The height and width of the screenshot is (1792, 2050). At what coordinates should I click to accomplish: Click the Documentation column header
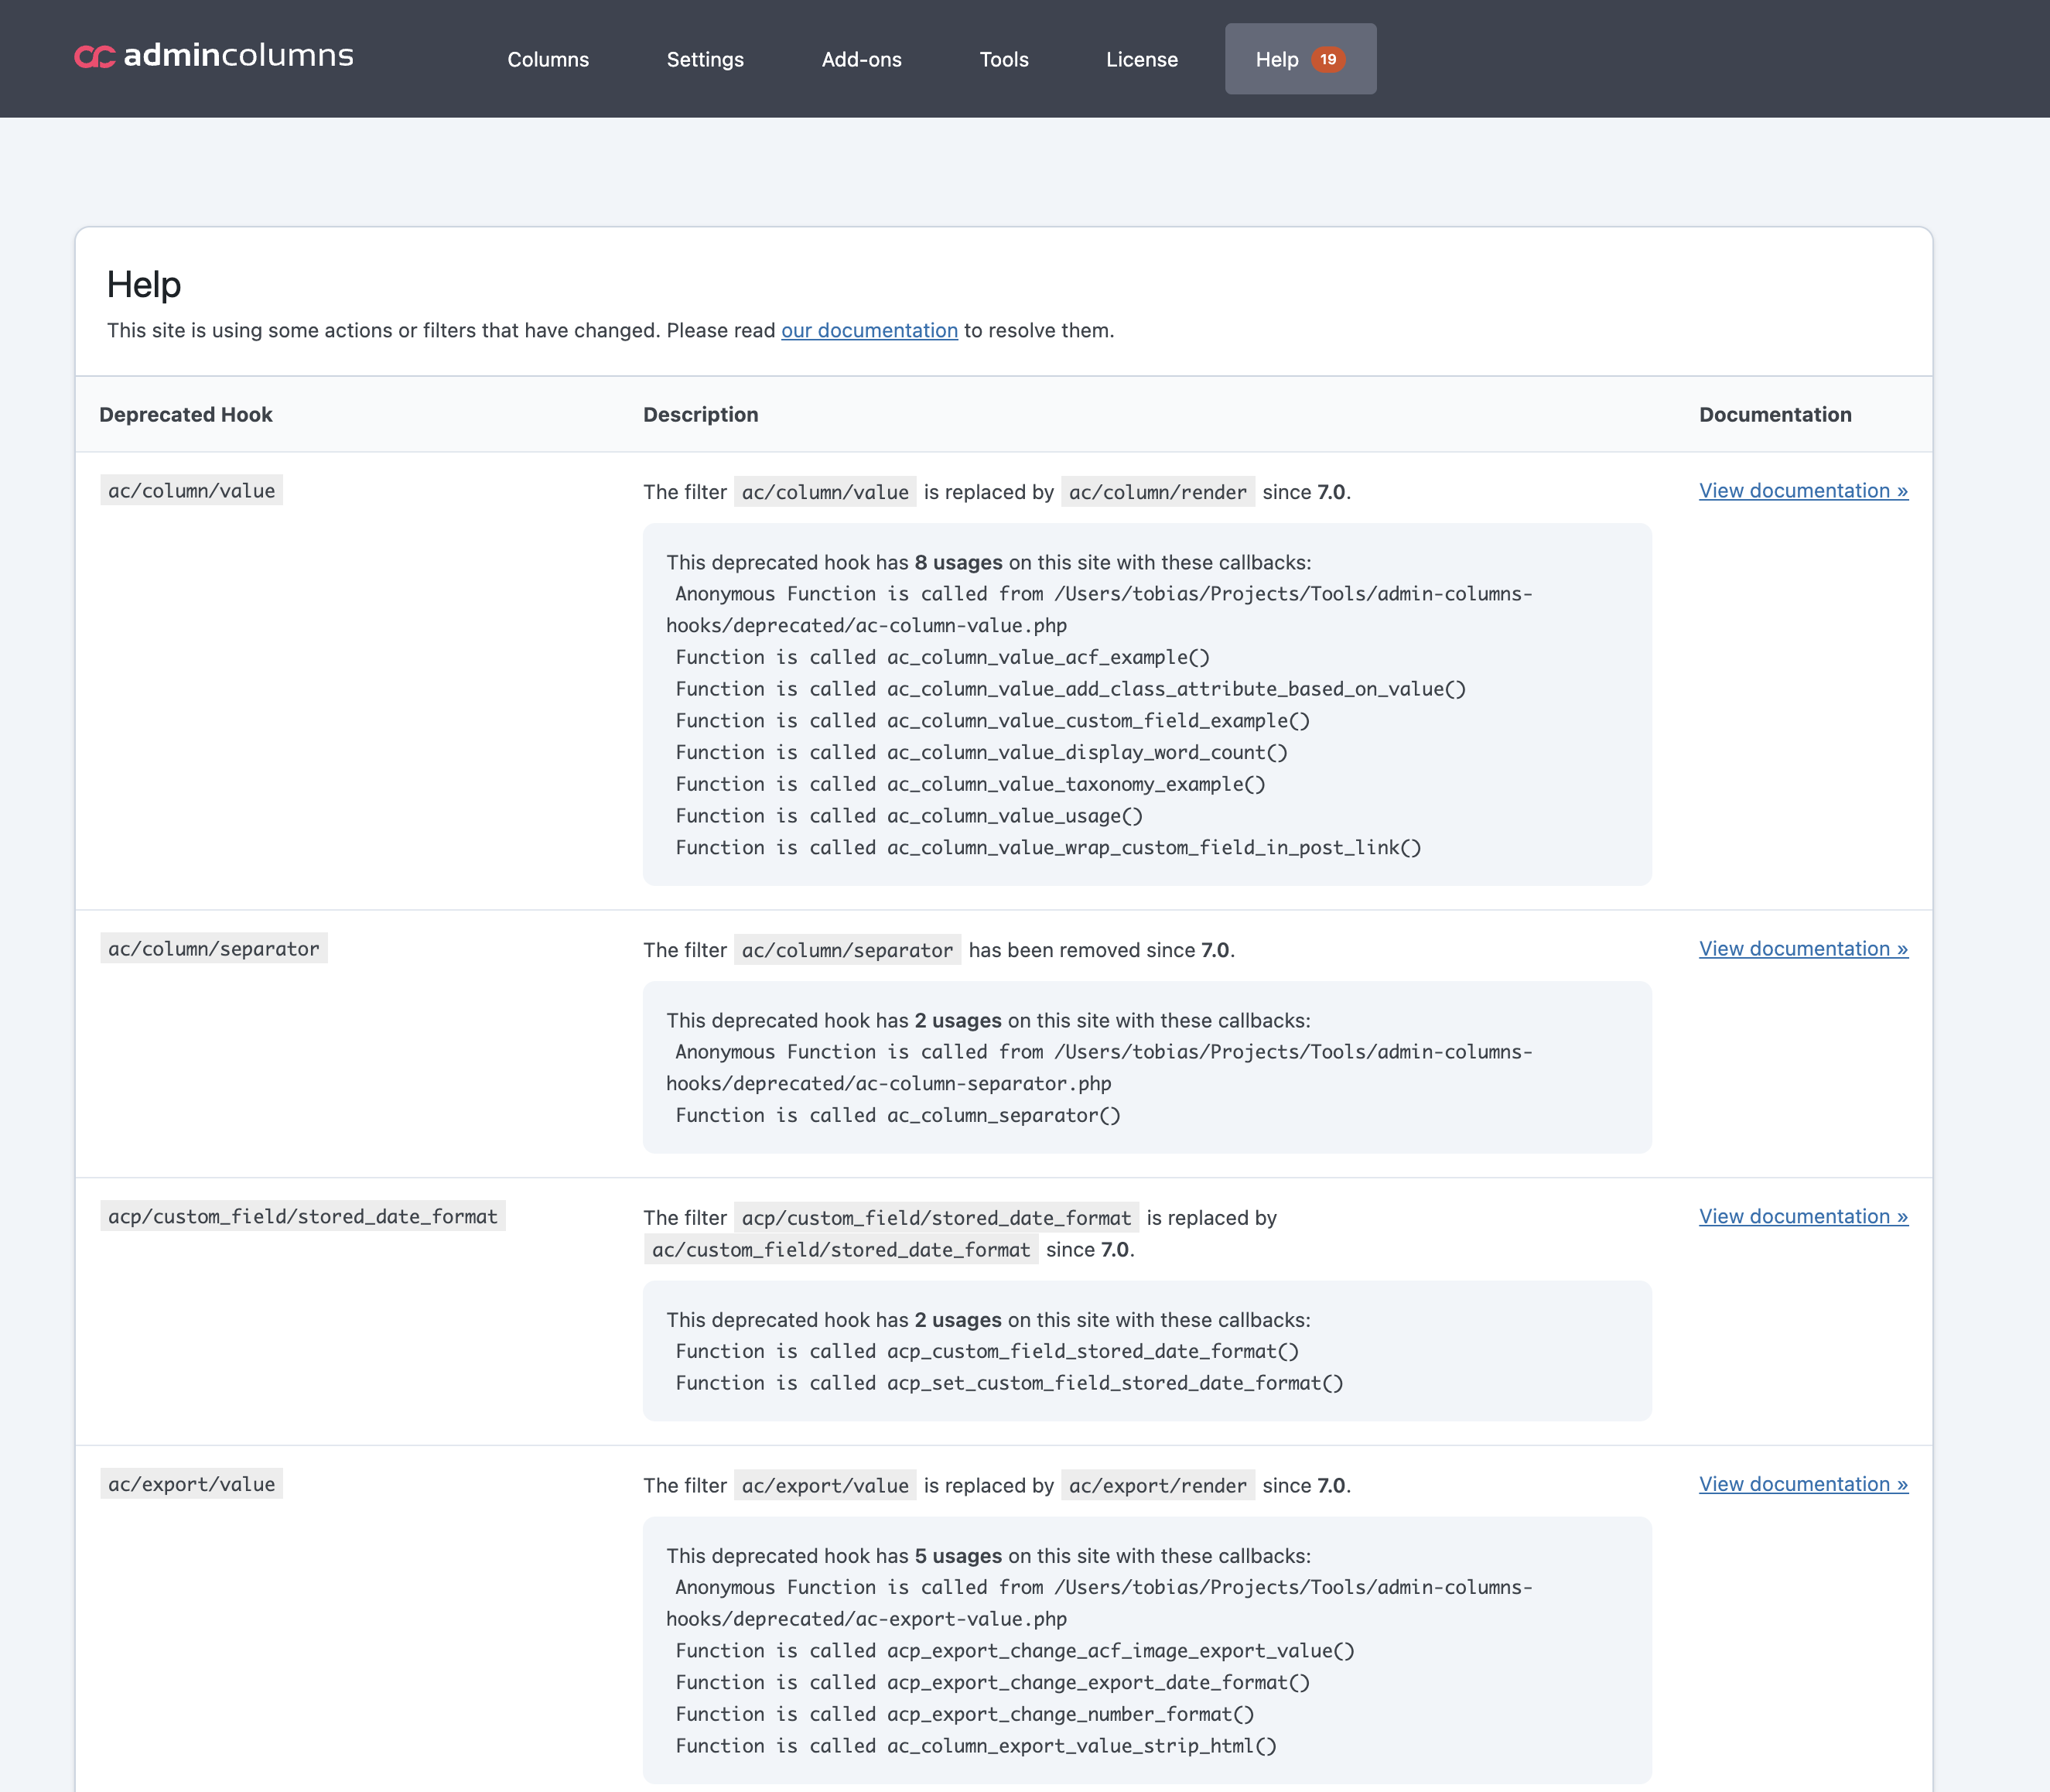[1774, 414]
